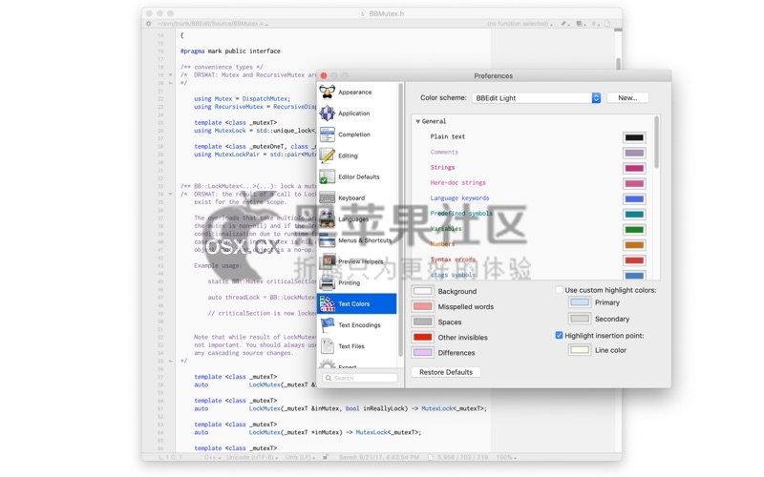Select the Keyboard preferences pane
Image resolution: width=764 pixels, height=477 pixels.
[x=356, y=198]
